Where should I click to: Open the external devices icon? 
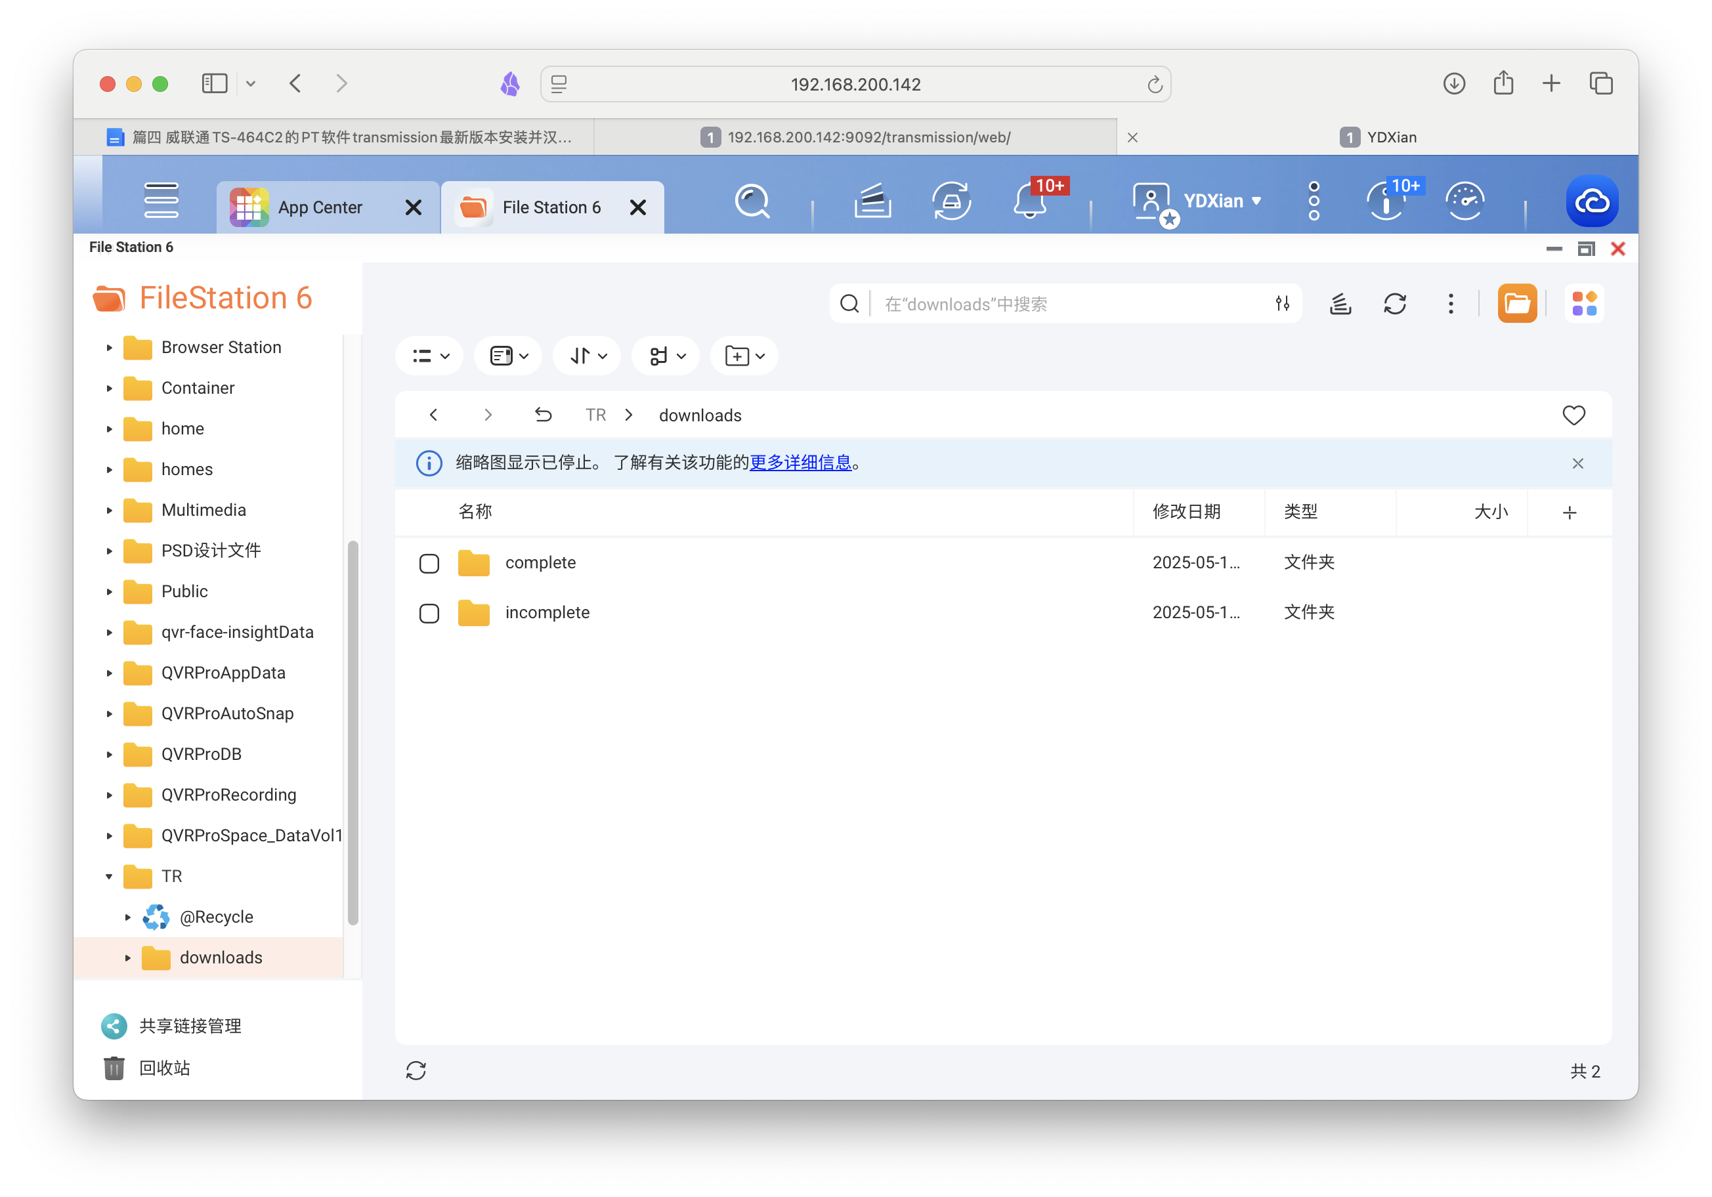951,201
